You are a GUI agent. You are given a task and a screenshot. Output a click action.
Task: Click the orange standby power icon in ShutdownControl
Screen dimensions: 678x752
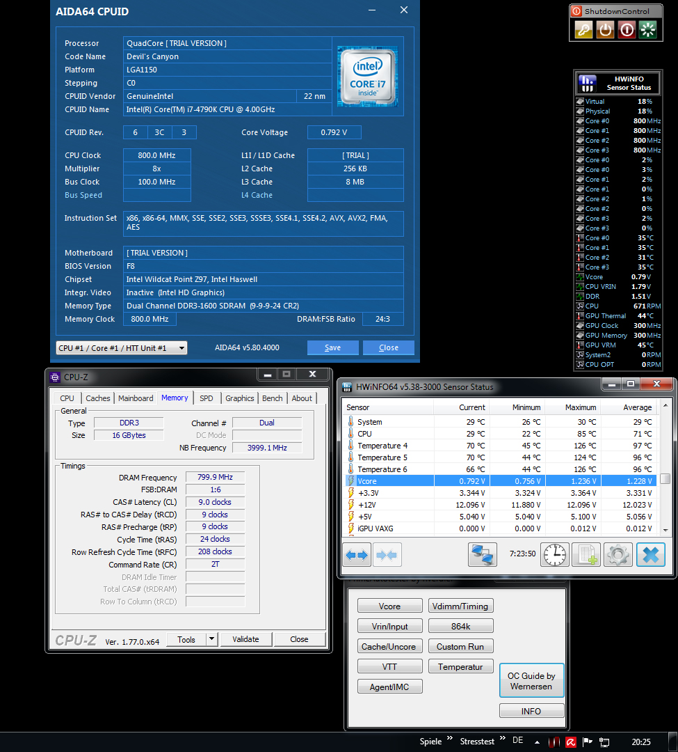pyautogui.click(x=605, y=30)
